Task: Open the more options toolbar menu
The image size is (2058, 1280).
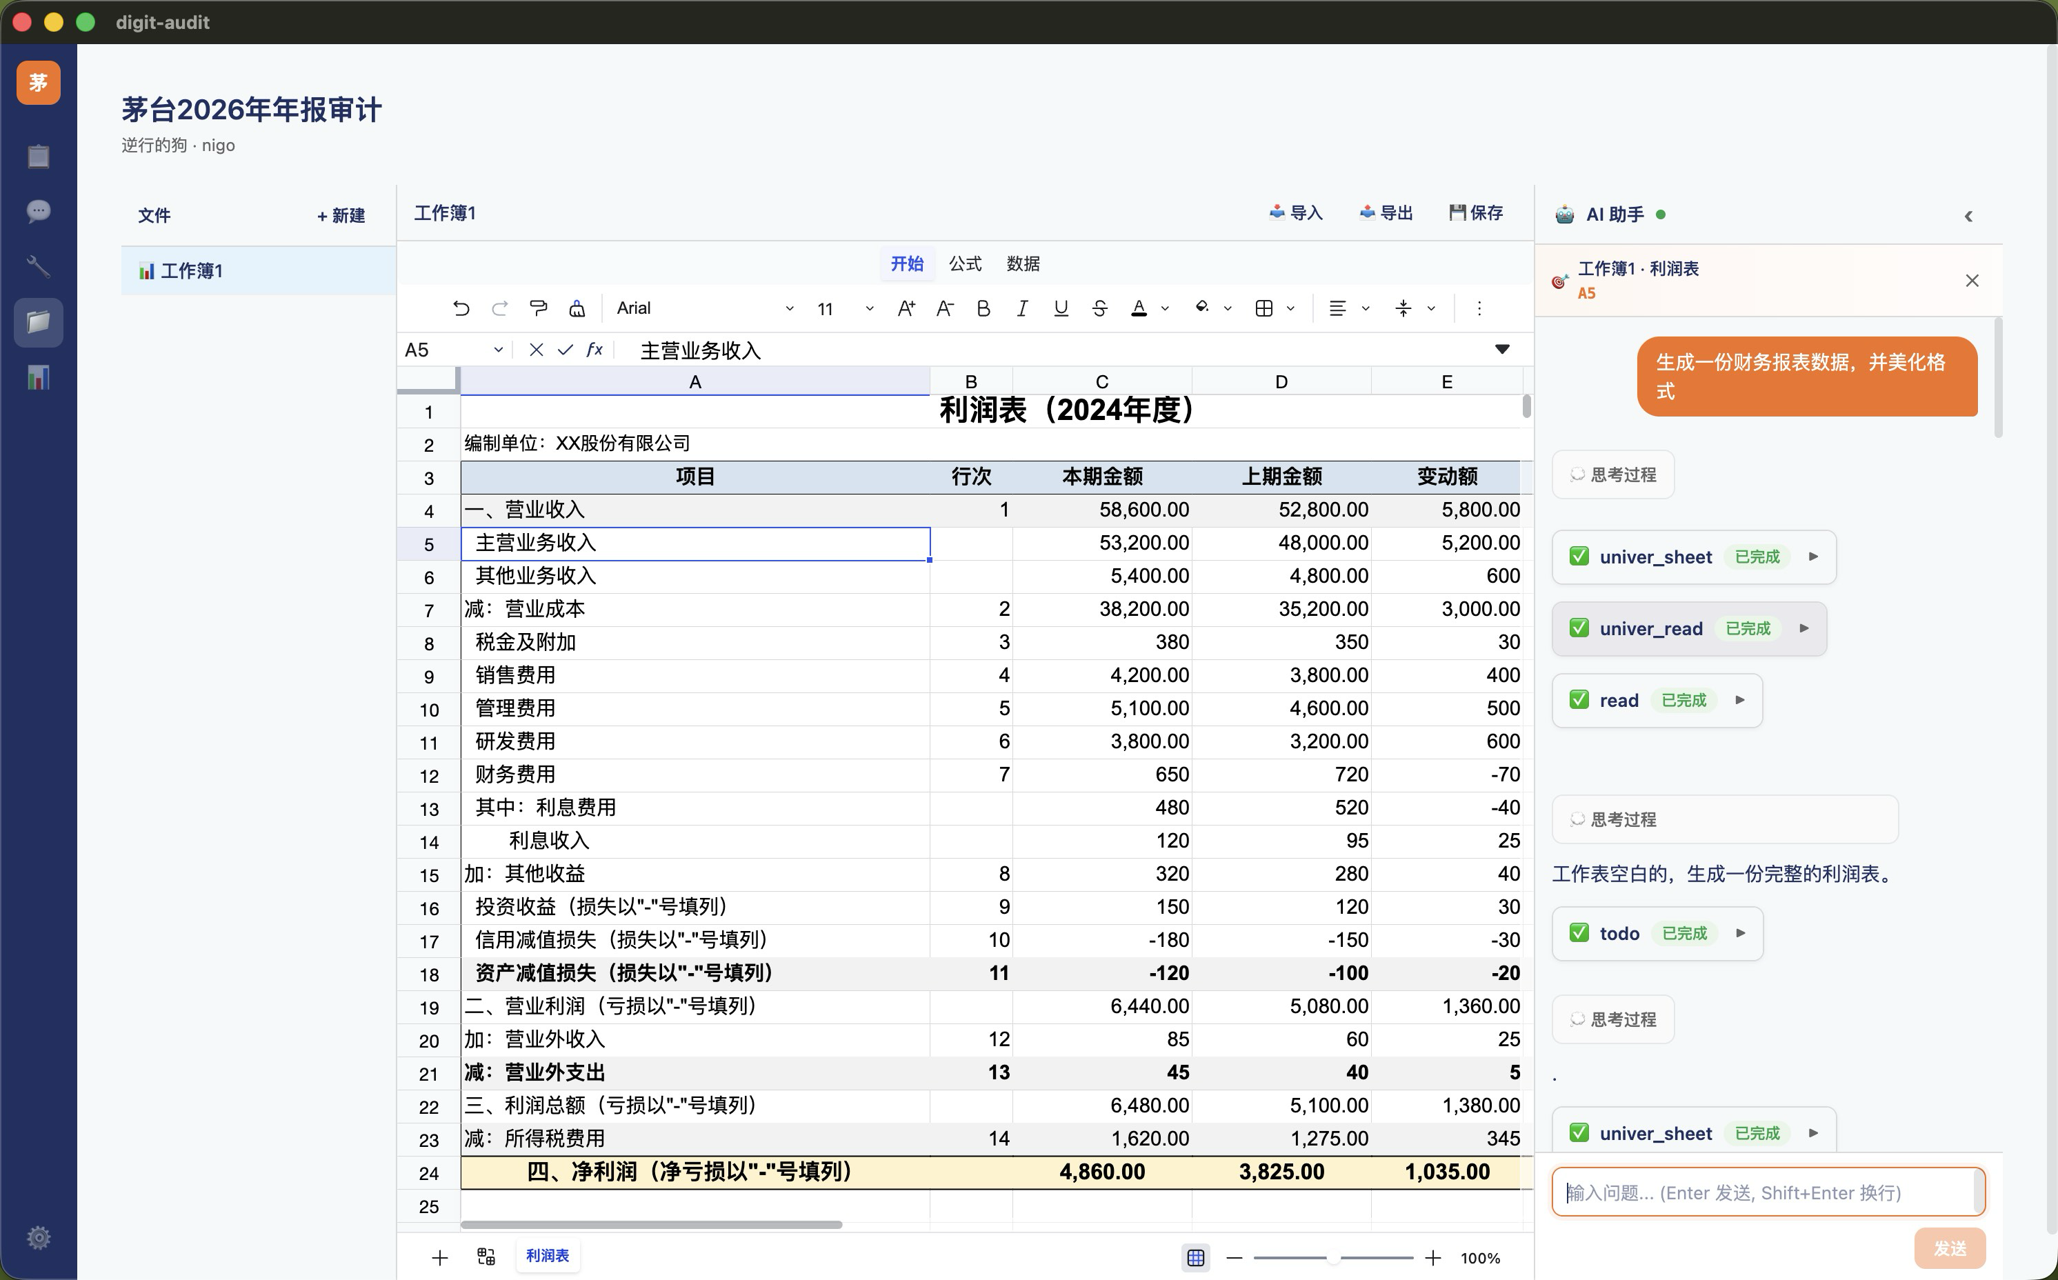Action: point(1479,308)
